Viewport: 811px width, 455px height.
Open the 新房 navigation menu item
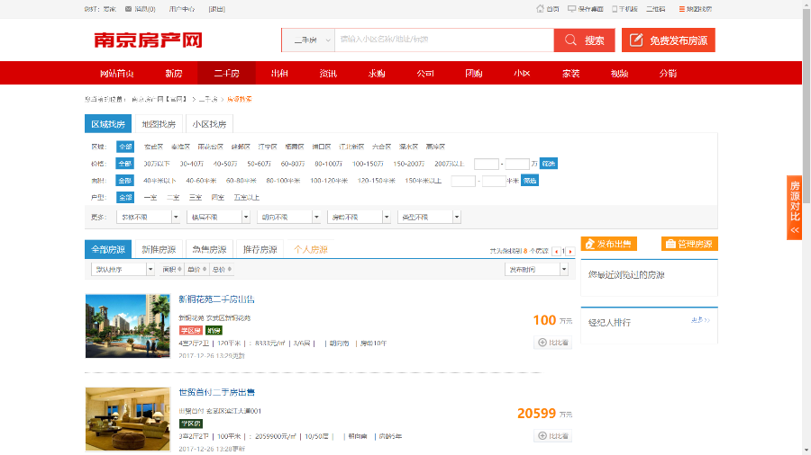173,74
